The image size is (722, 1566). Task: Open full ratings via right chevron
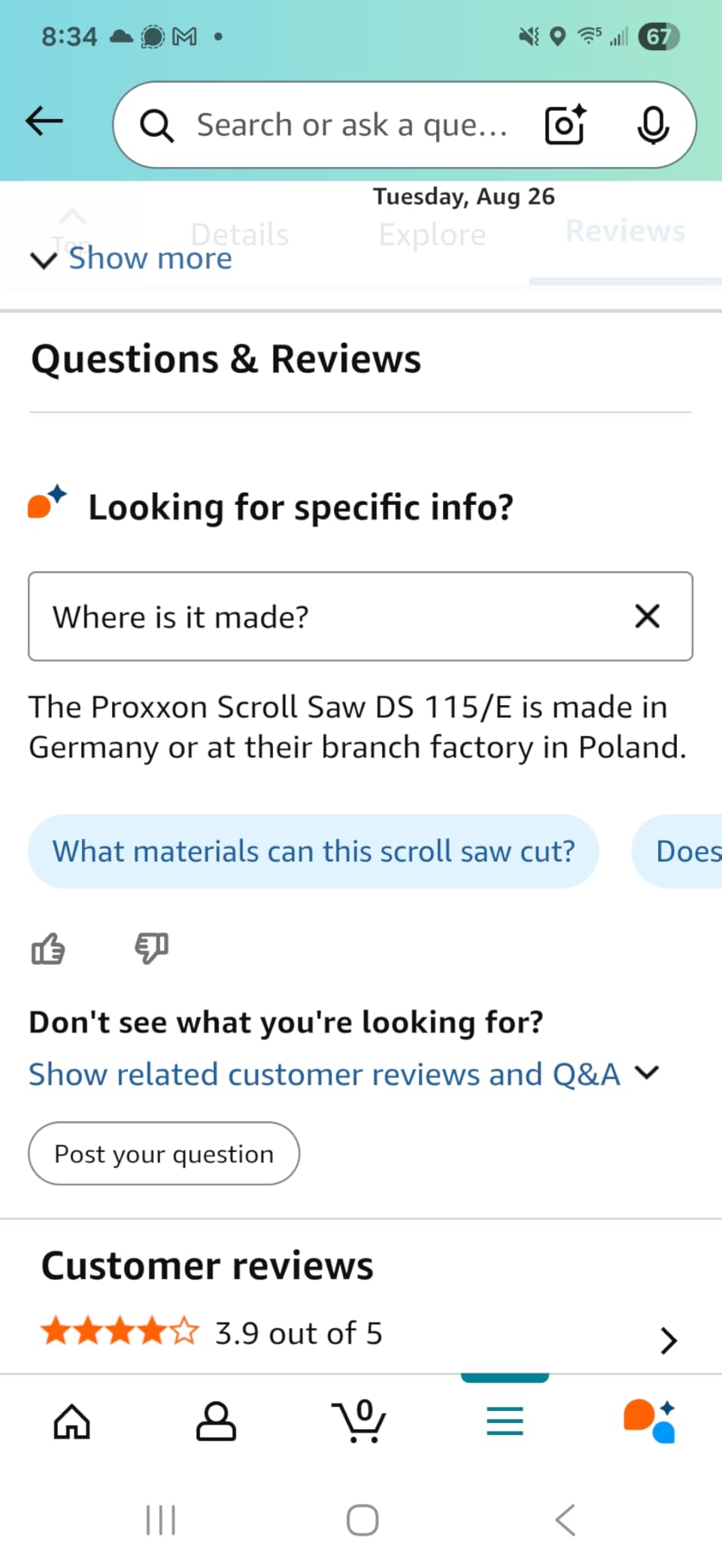[666, 1339]
